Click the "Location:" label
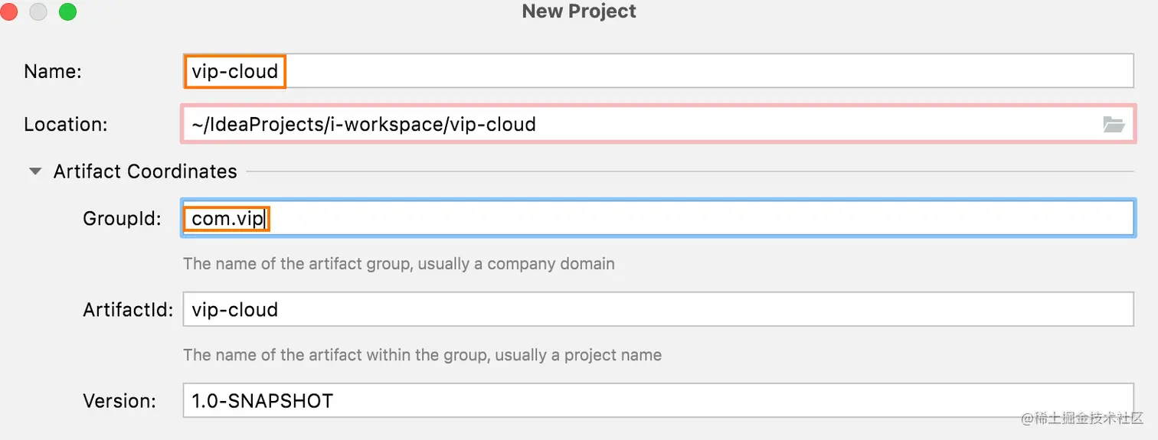Screen dimensions: 1158x440 [66, 124]
